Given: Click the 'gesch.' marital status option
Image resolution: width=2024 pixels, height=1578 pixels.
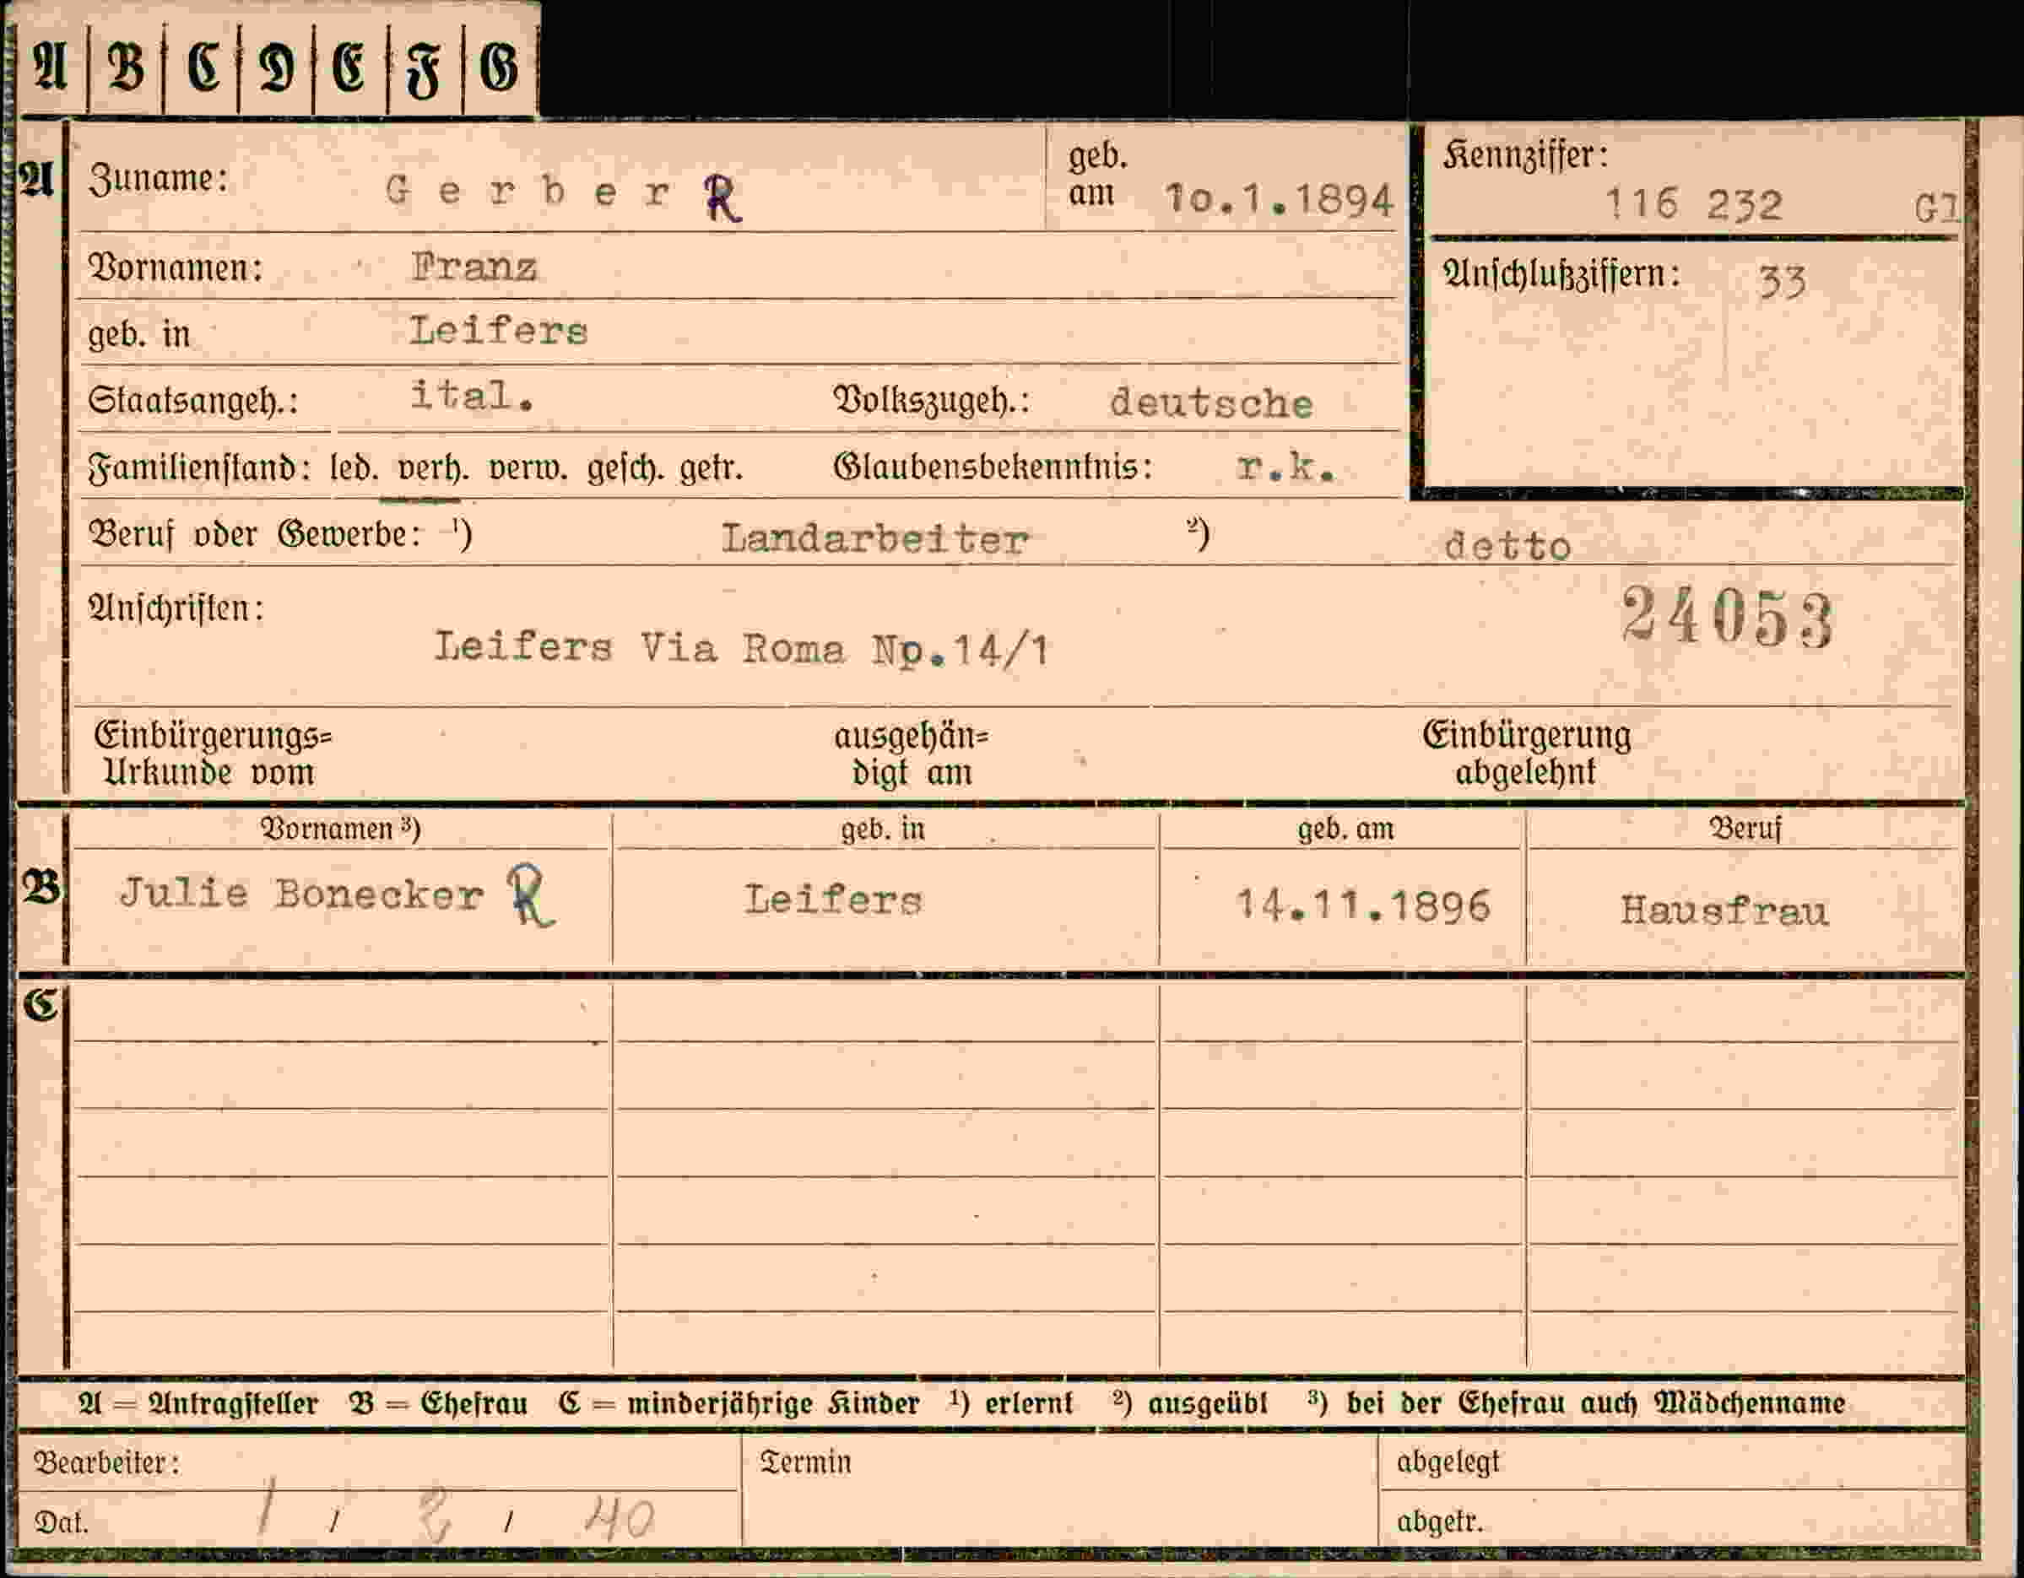Looking at the screenshot, I should pyautogui.click(x=625, y=470).
